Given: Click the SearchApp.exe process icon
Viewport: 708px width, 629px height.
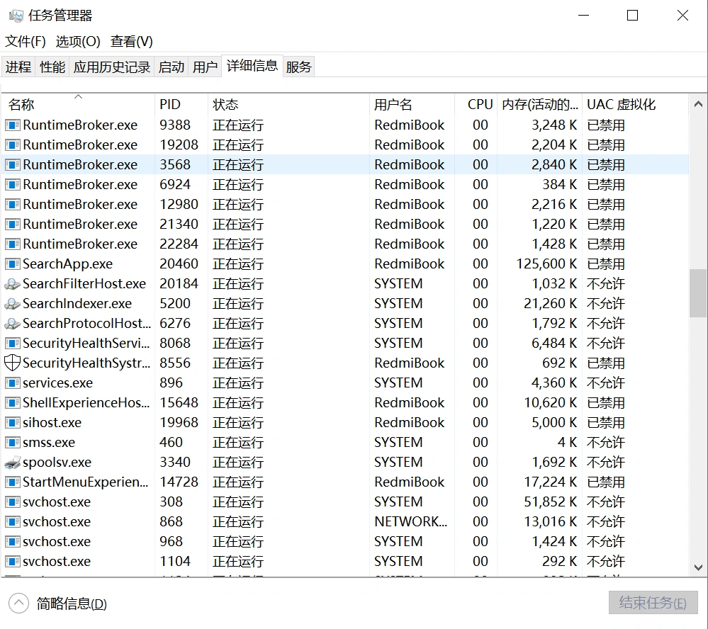Looking at the screenshot, I should coord(11,263).
